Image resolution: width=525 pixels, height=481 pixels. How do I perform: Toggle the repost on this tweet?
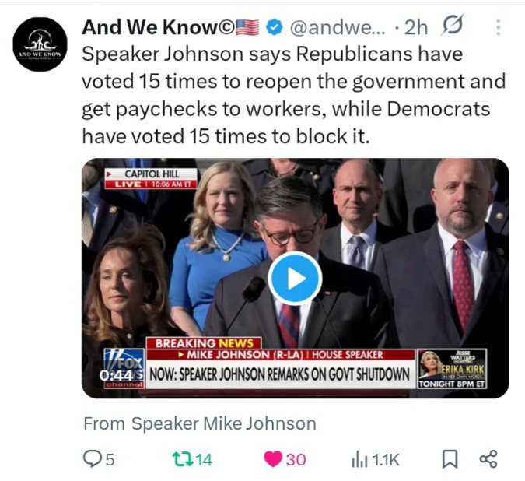(x=183, y=459)
